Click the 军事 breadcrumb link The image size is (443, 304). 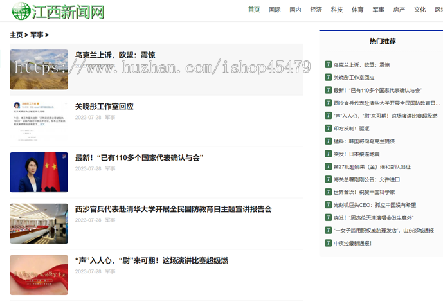(x=37, y=35)
